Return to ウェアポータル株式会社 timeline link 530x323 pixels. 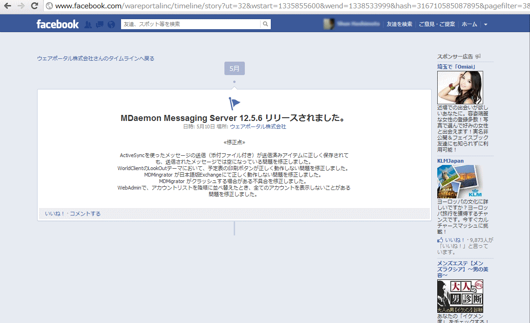(x=96, y=58)
